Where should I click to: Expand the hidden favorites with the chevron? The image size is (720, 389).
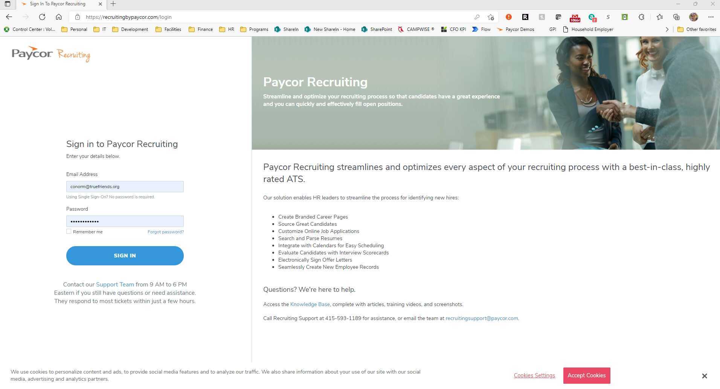(667, 29)
